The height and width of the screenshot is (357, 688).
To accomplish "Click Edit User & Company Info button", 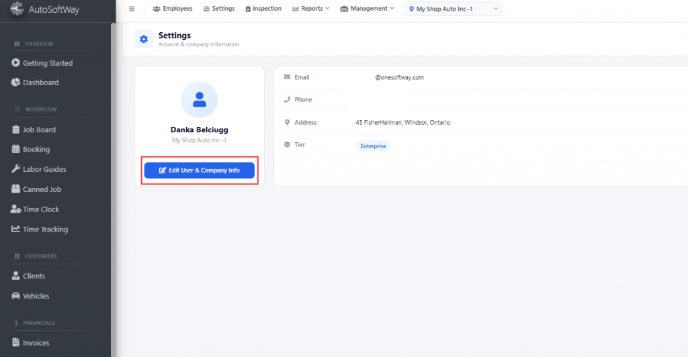I will (x=199, y=170).
